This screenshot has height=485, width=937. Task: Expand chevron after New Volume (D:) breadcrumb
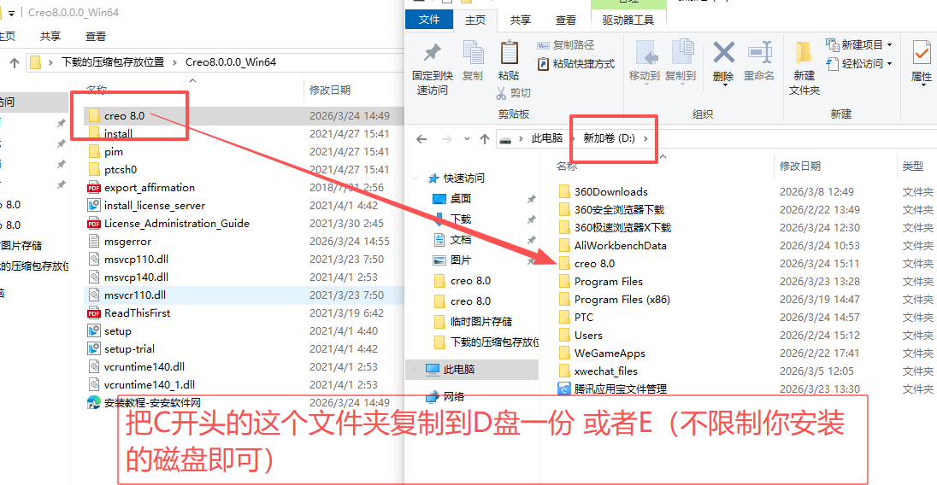pyautogui.click(x=645, y=139)
